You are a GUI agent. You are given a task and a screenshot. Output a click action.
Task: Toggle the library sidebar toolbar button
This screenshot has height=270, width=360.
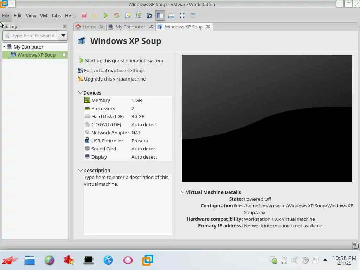coord(160,15)
